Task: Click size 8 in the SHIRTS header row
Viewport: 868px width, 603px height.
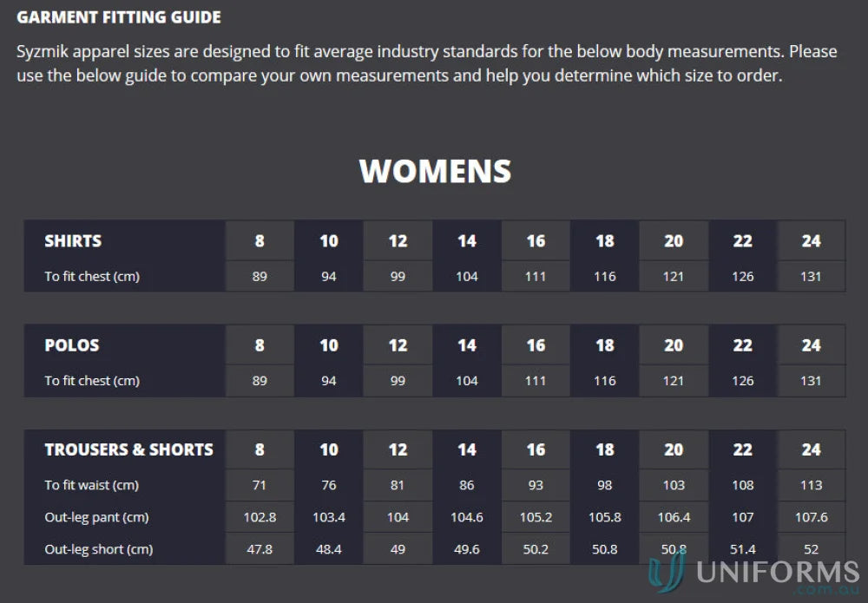Action: click(x=260, y=241)
